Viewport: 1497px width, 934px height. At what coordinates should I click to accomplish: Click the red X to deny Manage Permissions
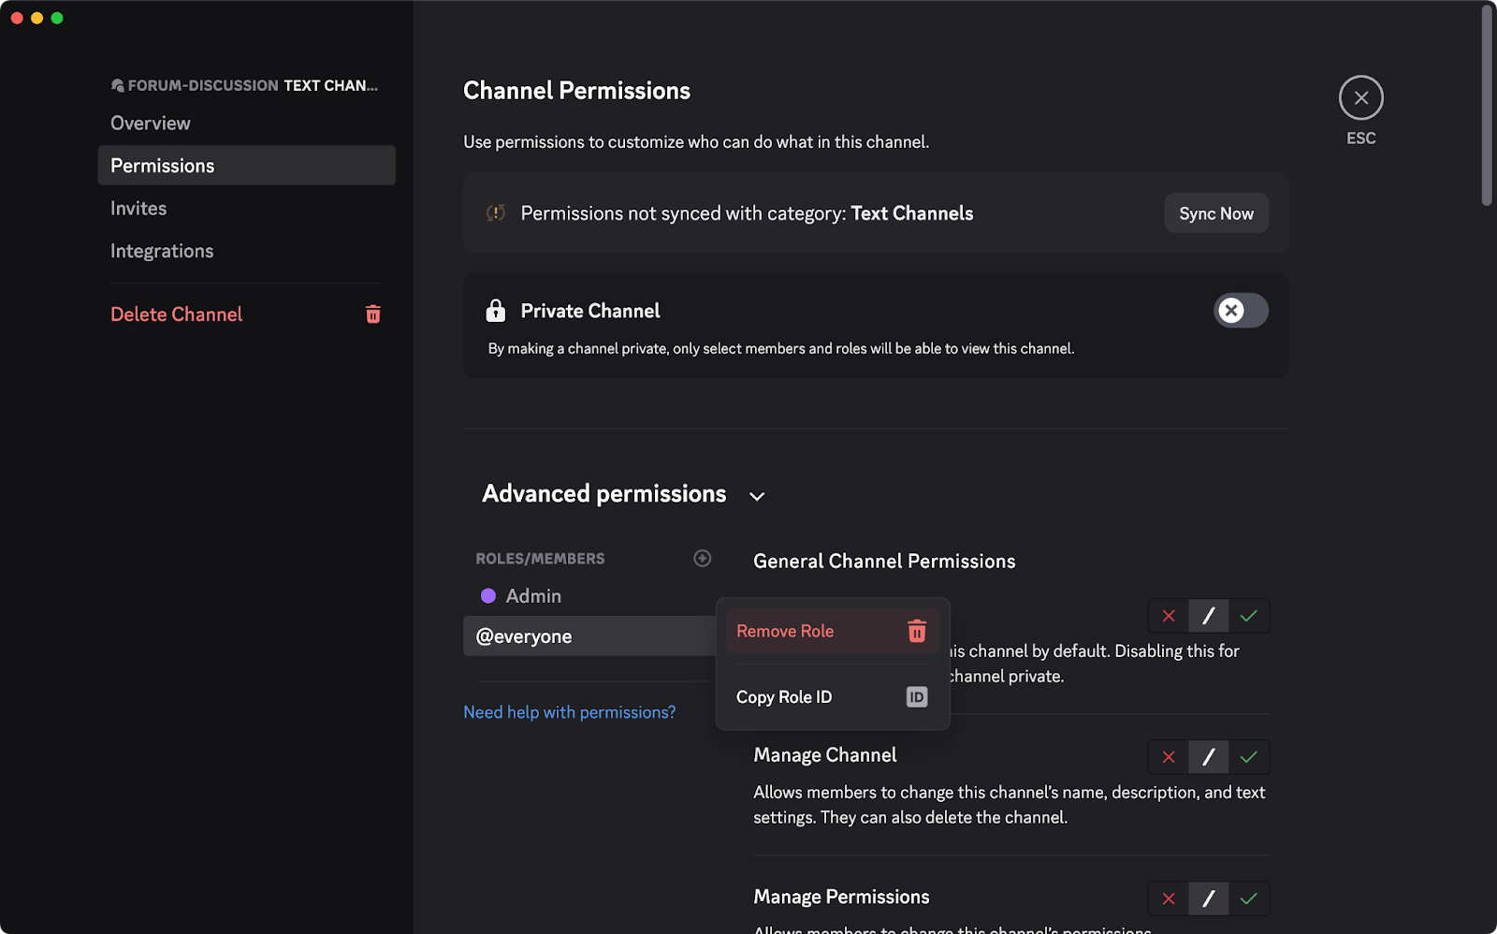(1168, 898)
